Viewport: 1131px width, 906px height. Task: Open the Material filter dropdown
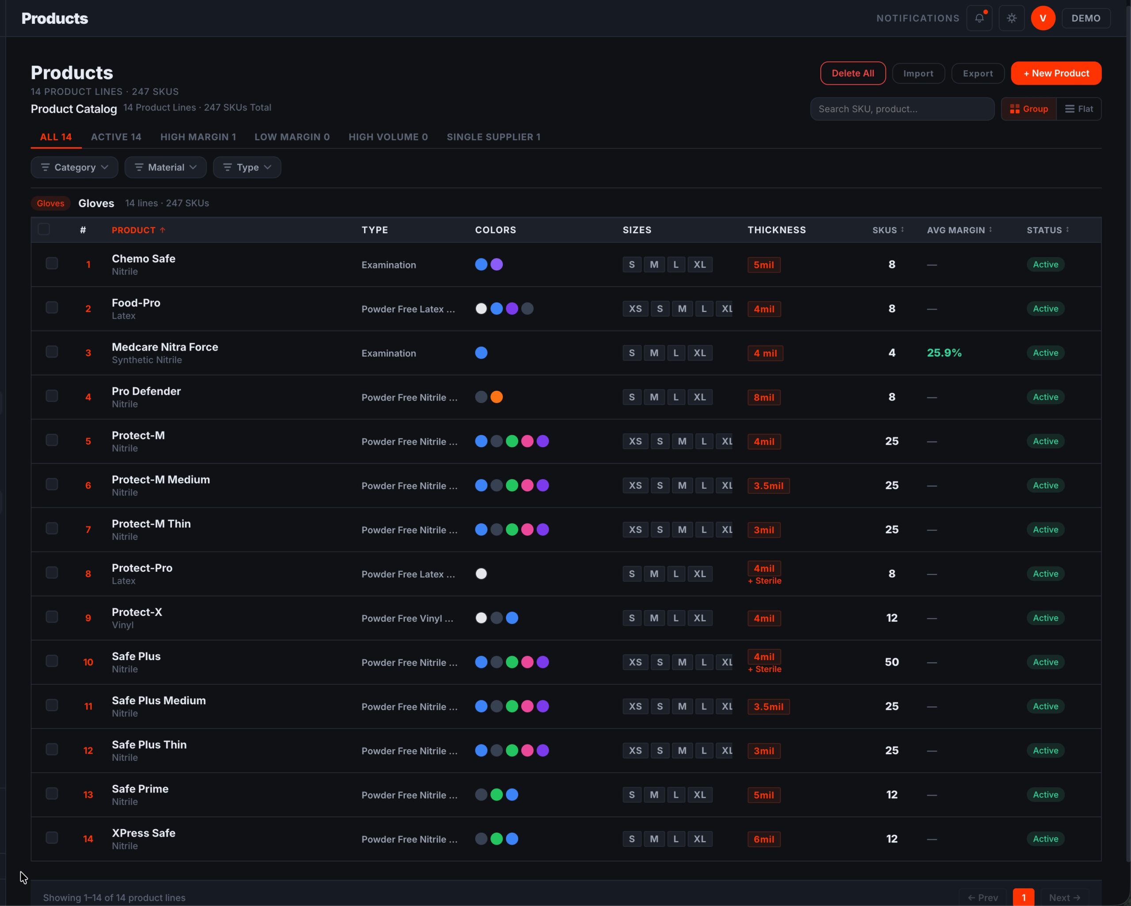click(x=165, y=167)
